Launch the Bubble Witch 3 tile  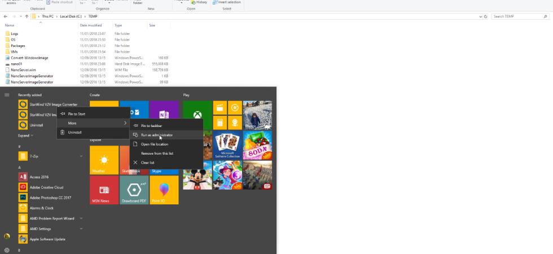[227, 175]
